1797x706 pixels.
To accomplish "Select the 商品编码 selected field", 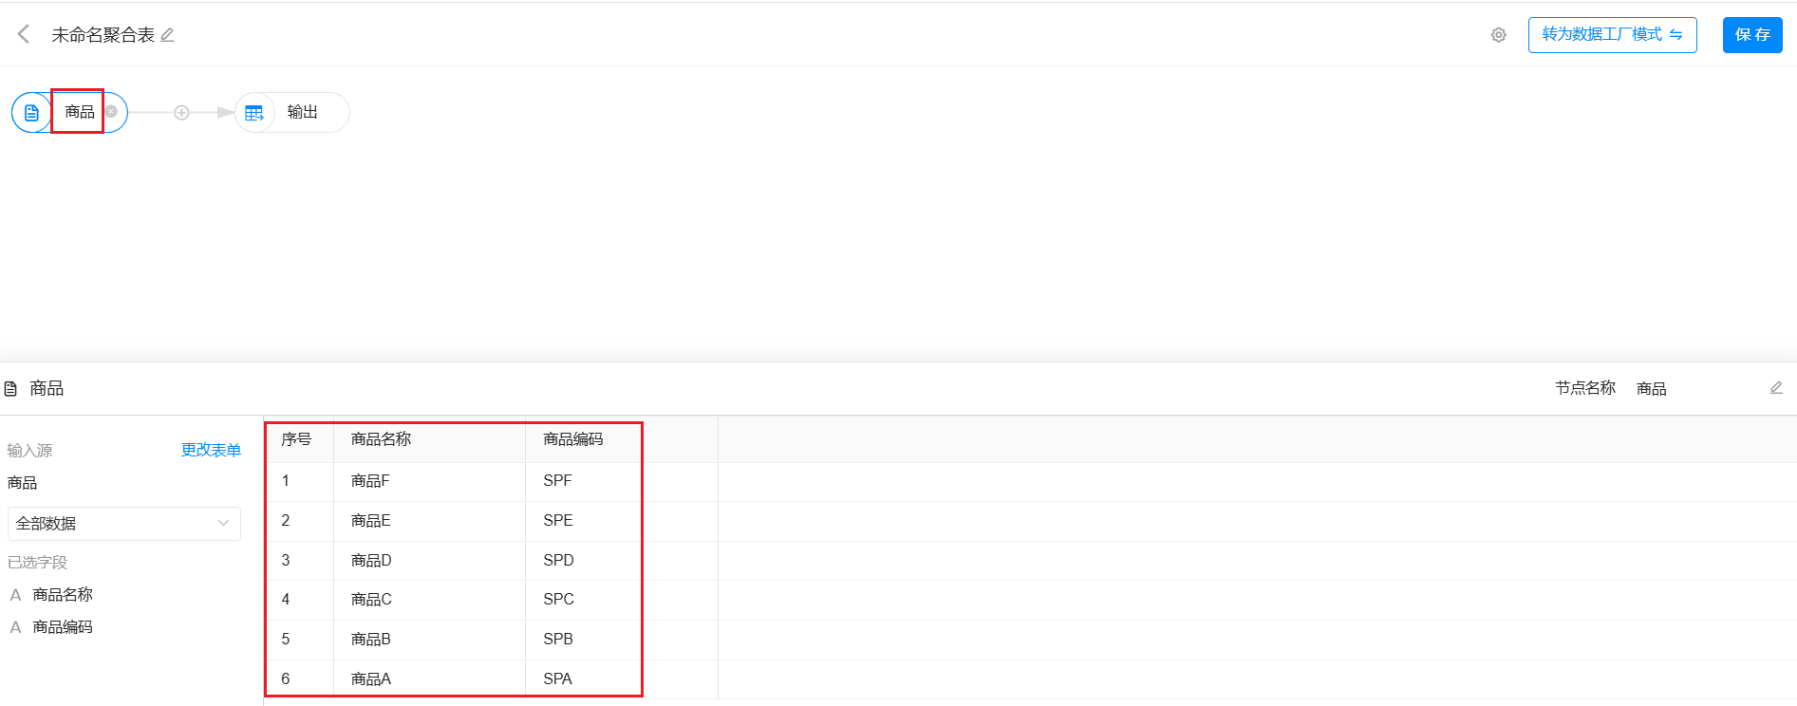I will point(63,627).
